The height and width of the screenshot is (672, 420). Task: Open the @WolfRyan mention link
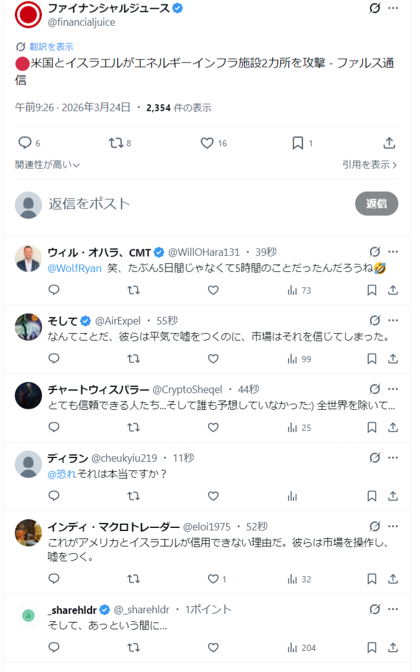click(x=75, y=268)
